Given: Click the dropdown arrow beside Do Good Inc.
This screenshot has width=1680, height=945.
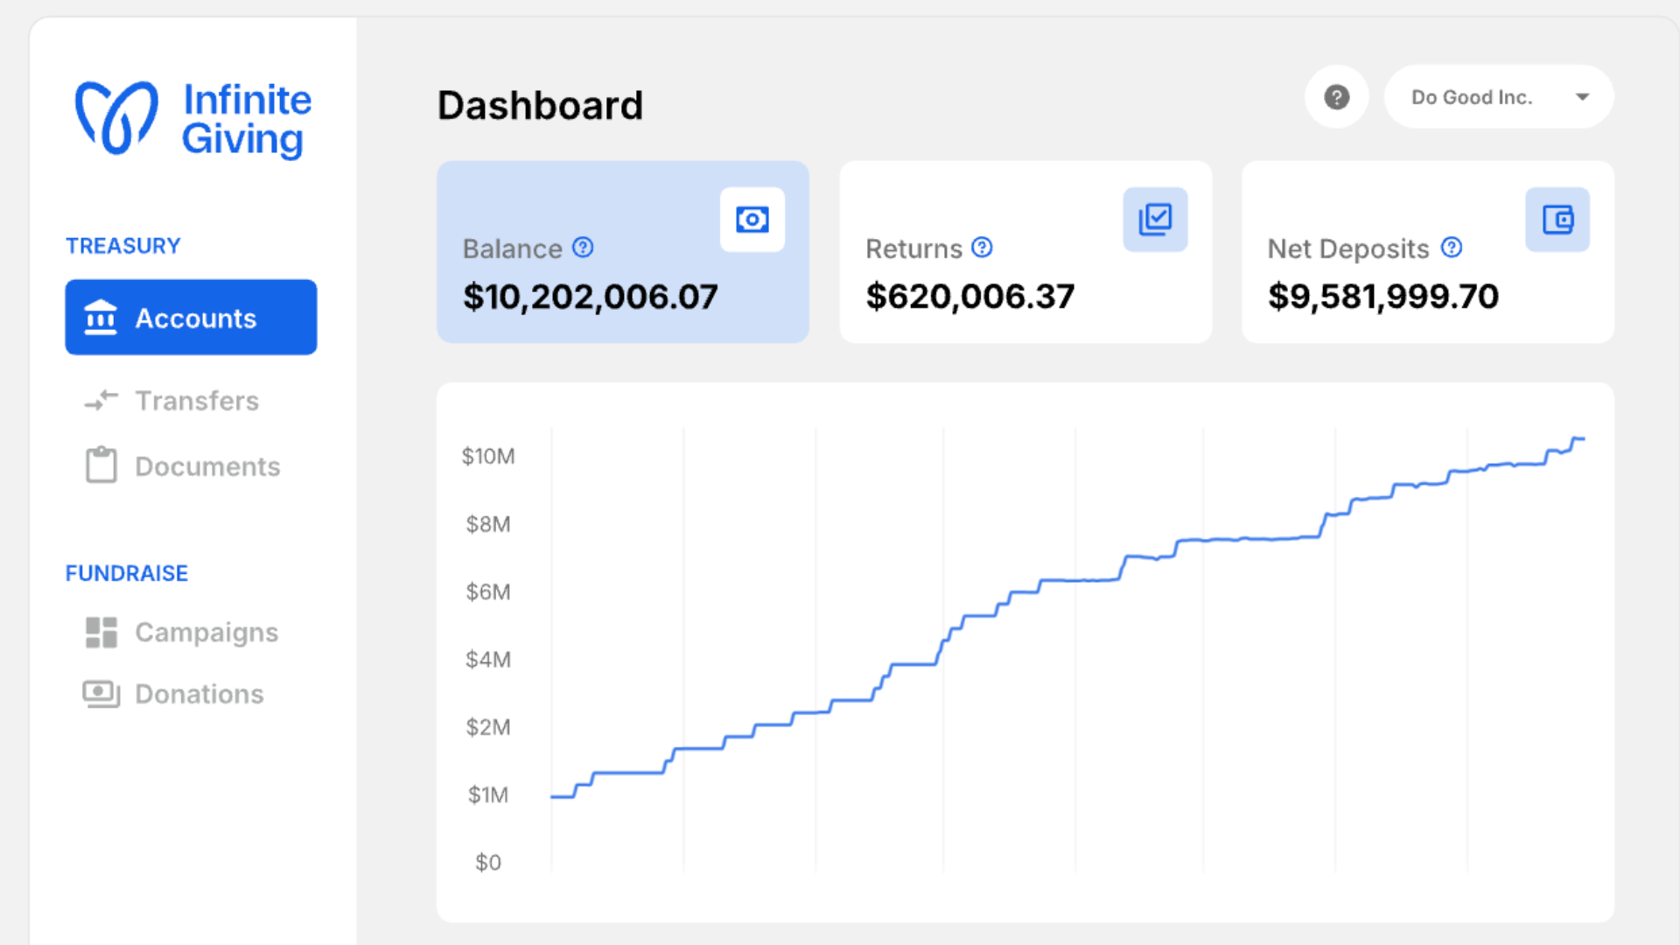Looking at the screenshot, I should pos(1582,97).
